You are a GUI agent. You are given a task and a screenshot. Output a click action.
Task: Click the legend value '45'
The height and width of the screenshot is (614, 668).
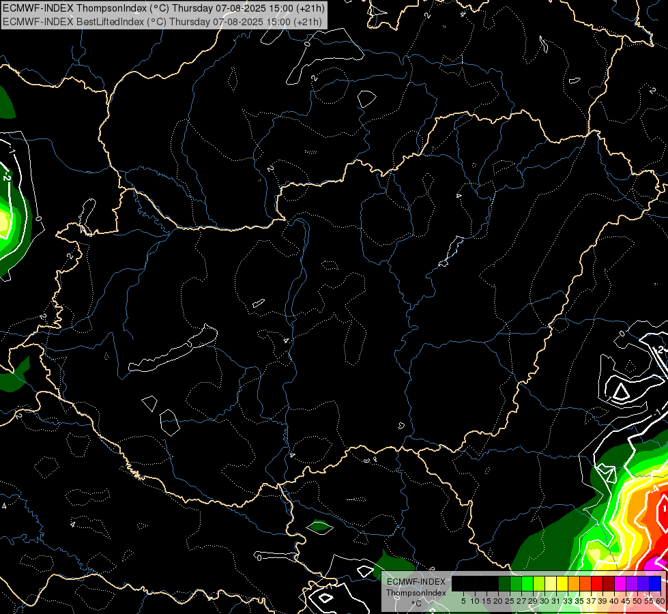tap(626, 601)
